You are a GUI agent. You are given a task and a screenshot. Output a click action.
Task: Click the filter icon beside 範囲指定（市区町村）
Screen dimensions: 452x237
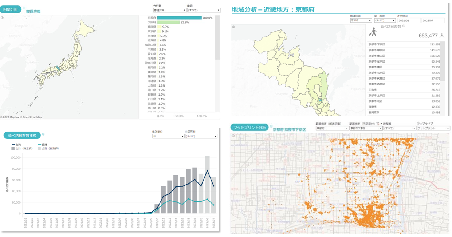(x=378, y=124)
